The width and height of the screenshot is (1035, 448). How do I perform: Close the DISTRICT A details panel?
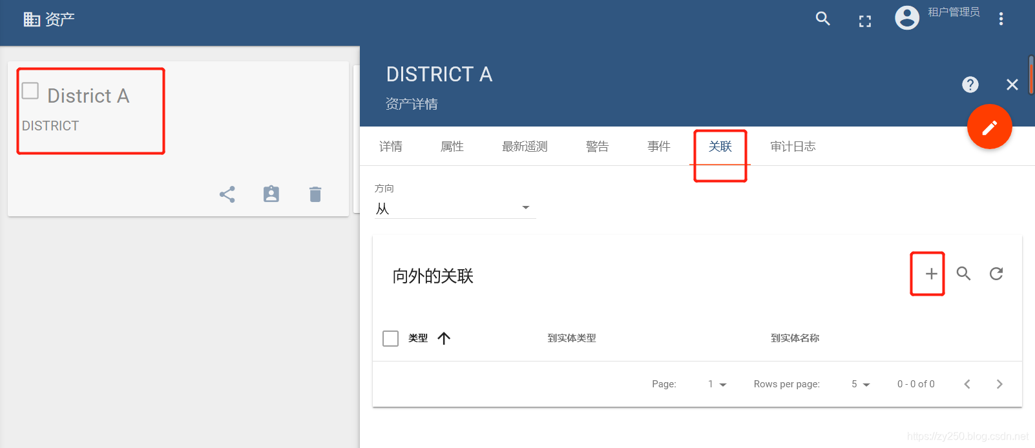point(1012,85)
